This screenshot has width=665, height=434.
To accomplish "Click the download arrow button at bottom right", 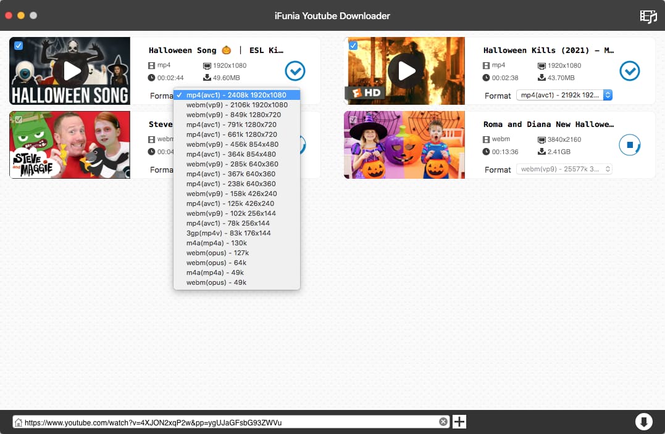I will click(x=643, y=422).
